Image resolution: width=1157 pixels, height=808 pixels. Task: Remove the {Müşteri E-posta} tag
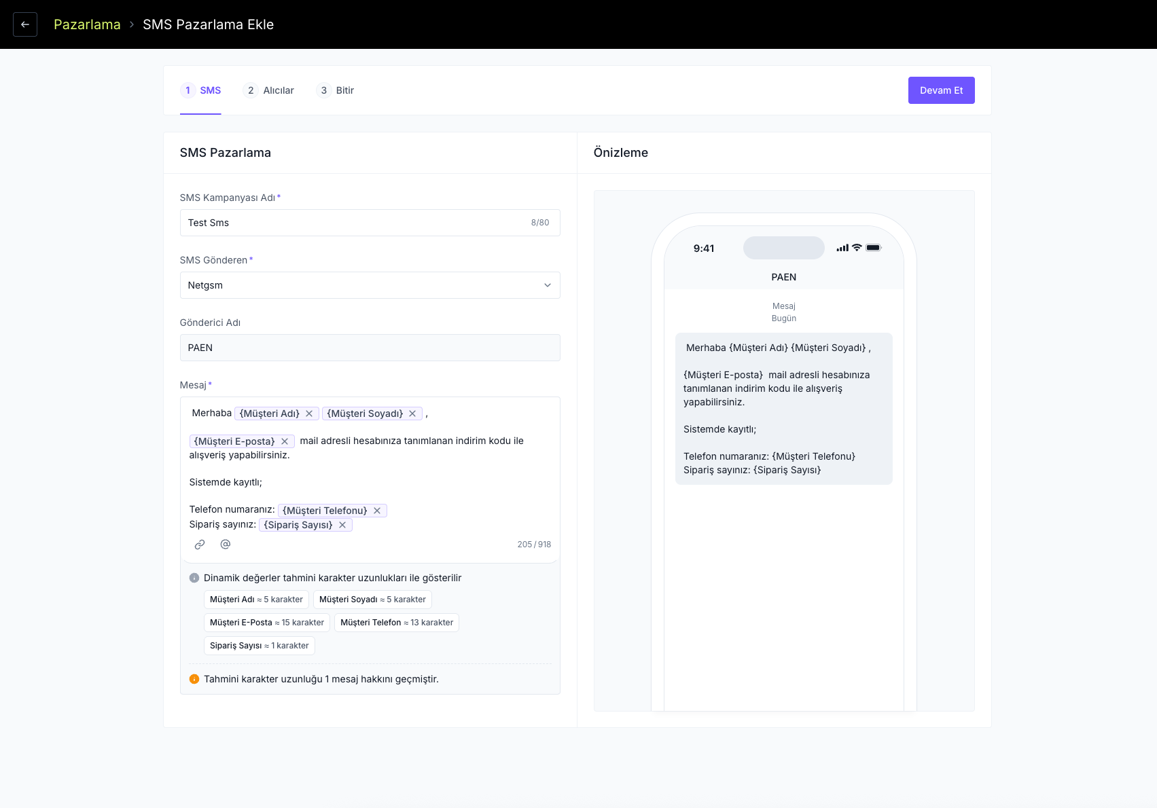tap(285, 441)
